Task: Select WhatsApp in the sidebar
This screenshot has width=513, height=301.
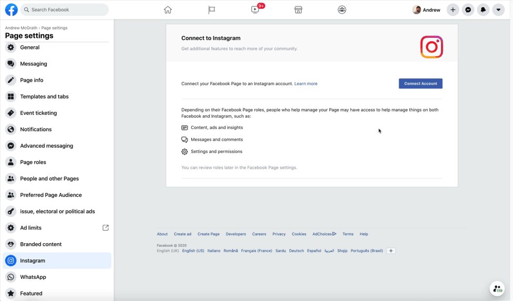Action: [x=33, y=277]
